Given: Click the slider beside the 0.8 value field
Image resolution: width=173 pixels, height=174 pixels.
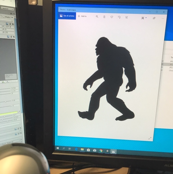Looking at the screenshot, I should pos(6,101).
